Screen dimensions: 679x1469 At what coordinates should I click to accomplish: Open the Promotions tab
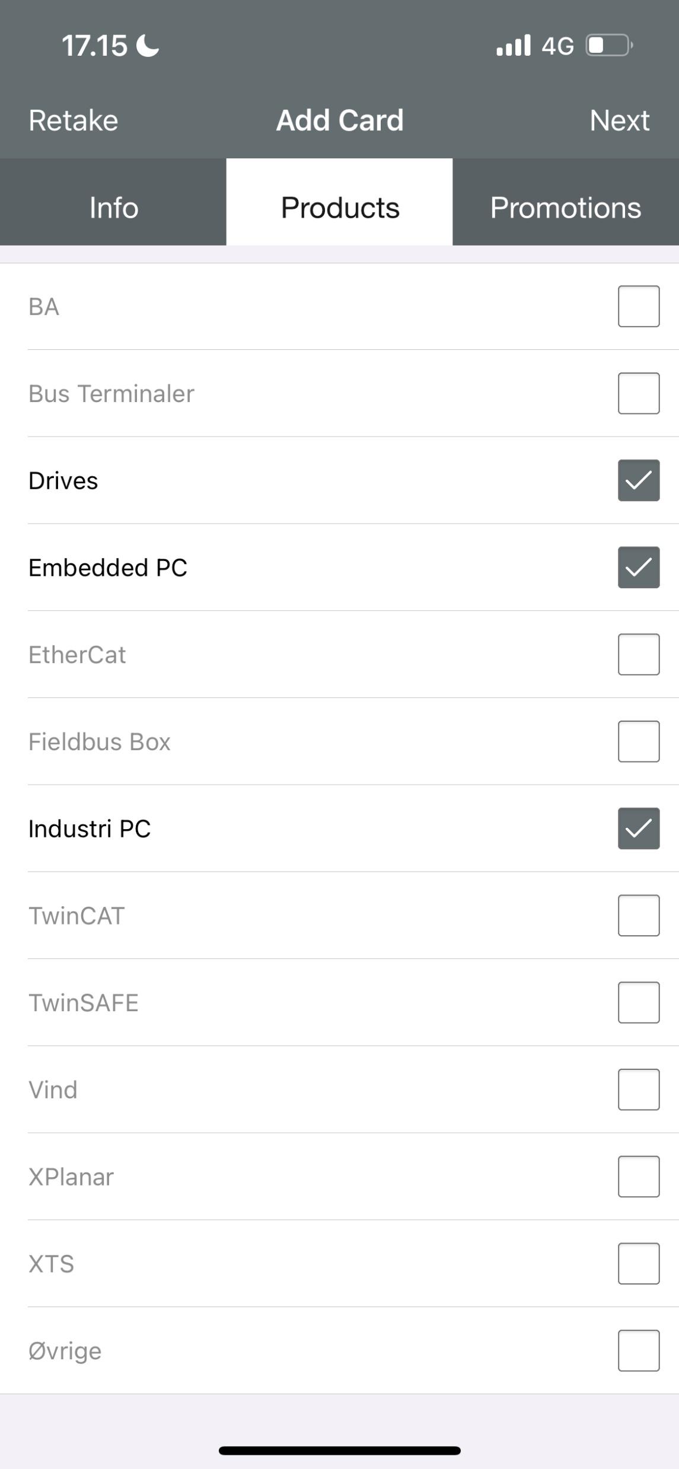(565, 208)
